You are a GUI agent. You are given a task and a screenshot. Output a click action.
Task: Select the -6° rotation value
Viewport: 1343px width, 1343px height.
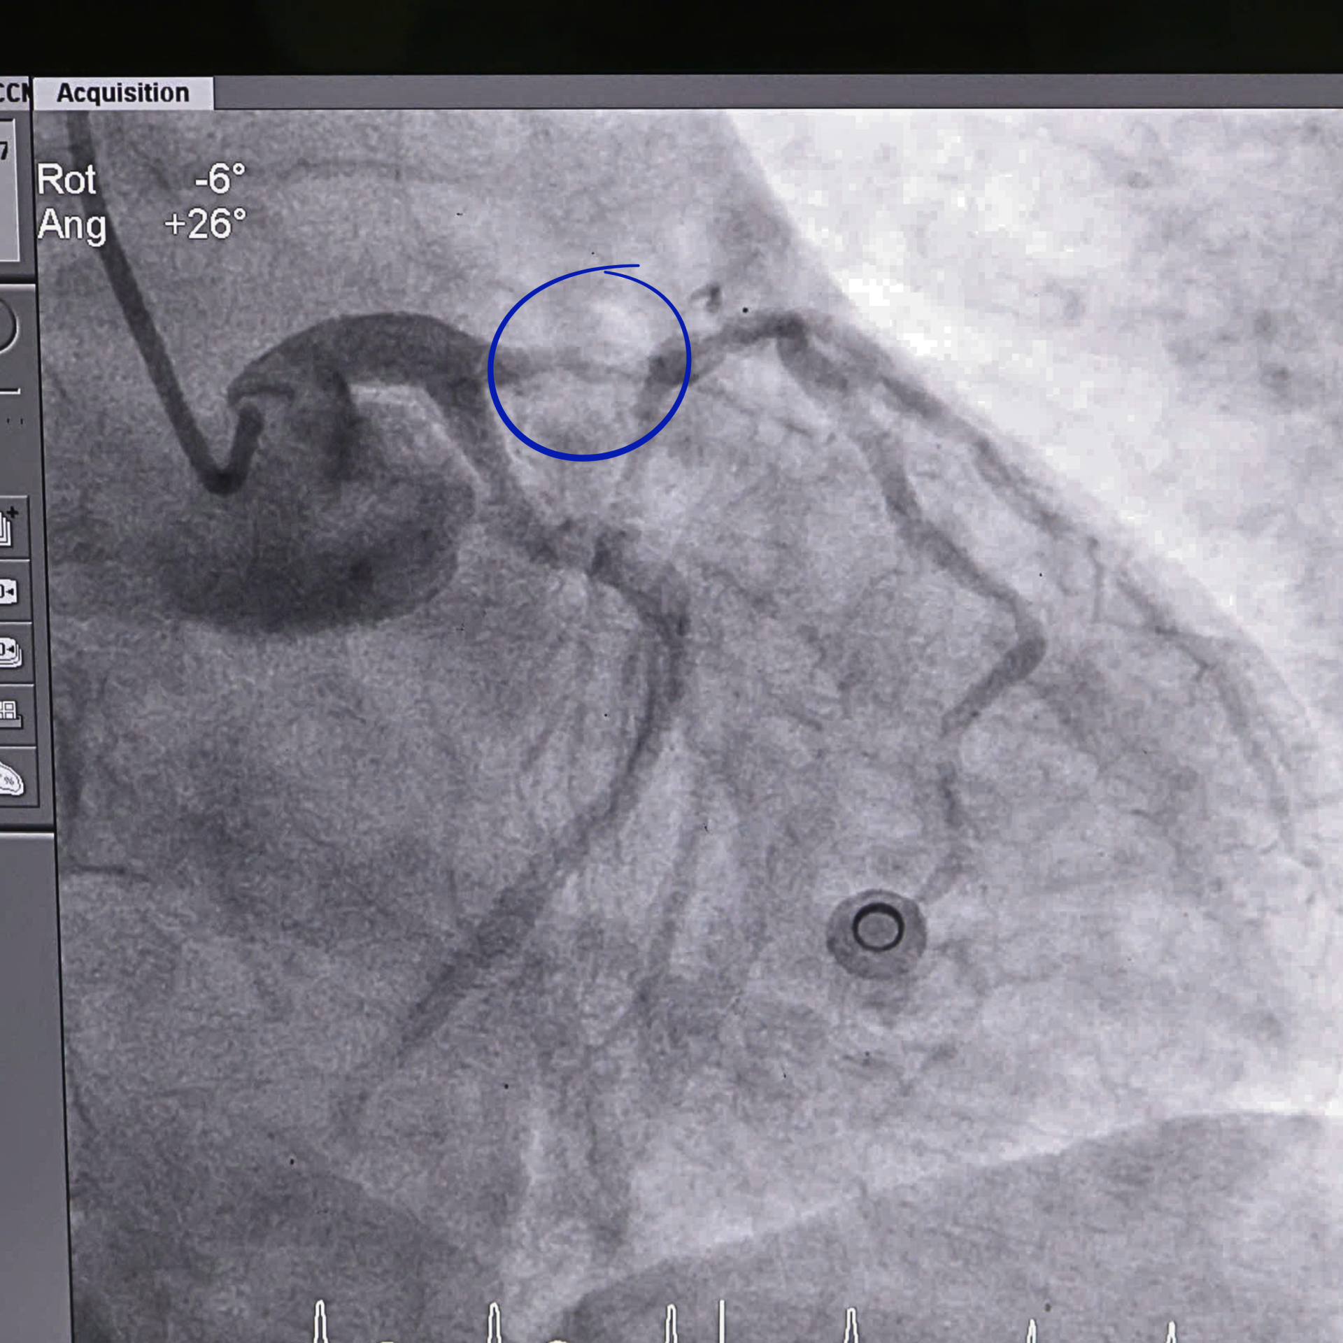point(220,179)
